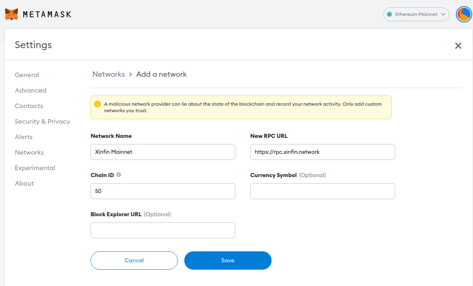Image resolution: width=473 pixels, height=286 pixels.
Task: Expand the network selector chevron
Action: click(x=443, y=14)
